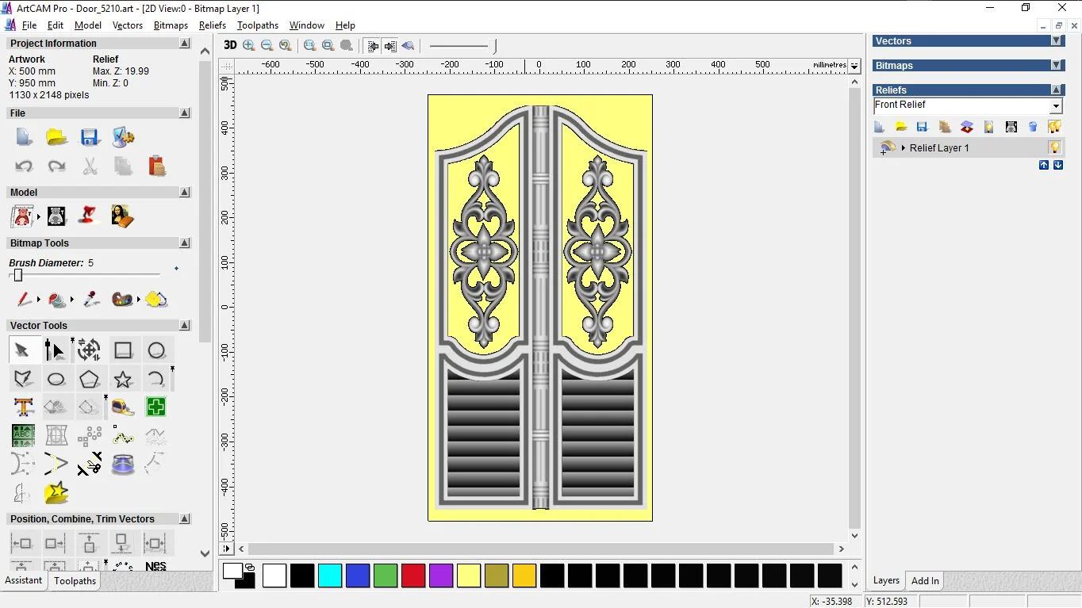Switch to the Toolpaths tab
The height and width of the screenshot is (608, 1082).
click(x=75, y=580)
